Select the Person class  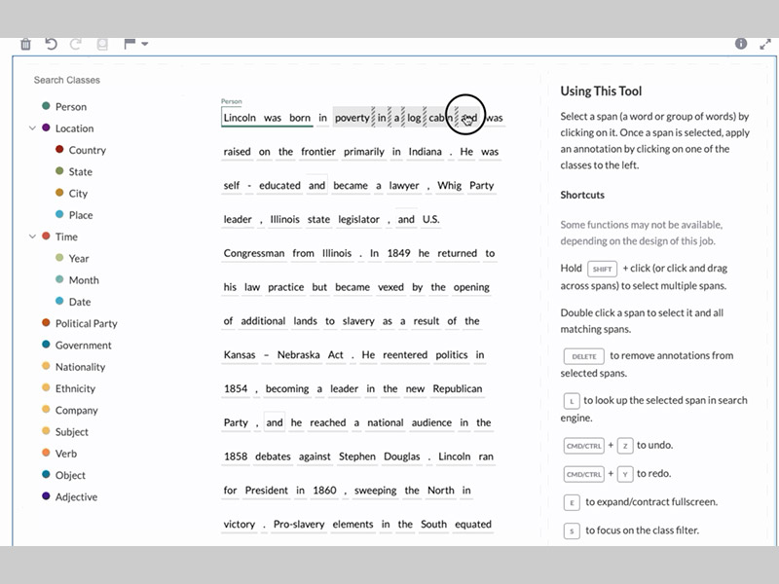[x=70, y=107]
